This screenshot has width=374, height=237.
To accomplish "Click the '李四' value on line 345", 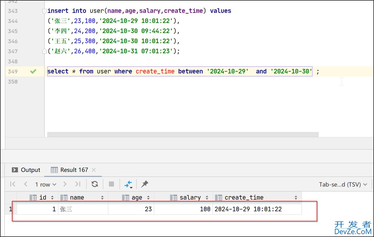I will pyautogui.click(x=61, y=31).
